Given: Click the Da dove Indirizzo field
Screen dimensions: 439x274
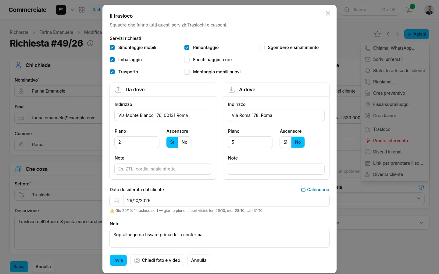Looking at the screenshot, I should (163, 115).
